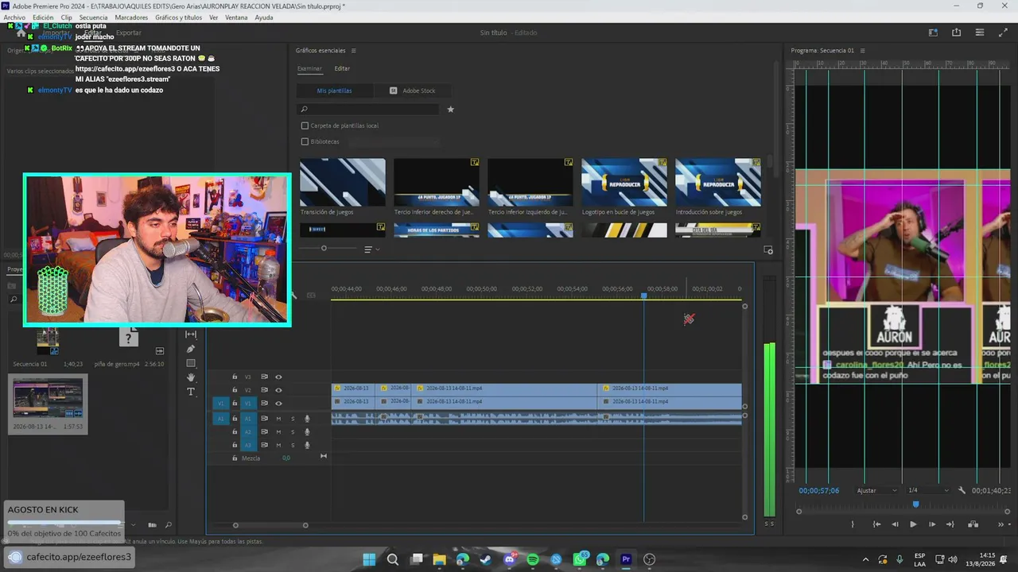Open the Ventana menu
The image size is (1018, 572).
coord(236,17)
